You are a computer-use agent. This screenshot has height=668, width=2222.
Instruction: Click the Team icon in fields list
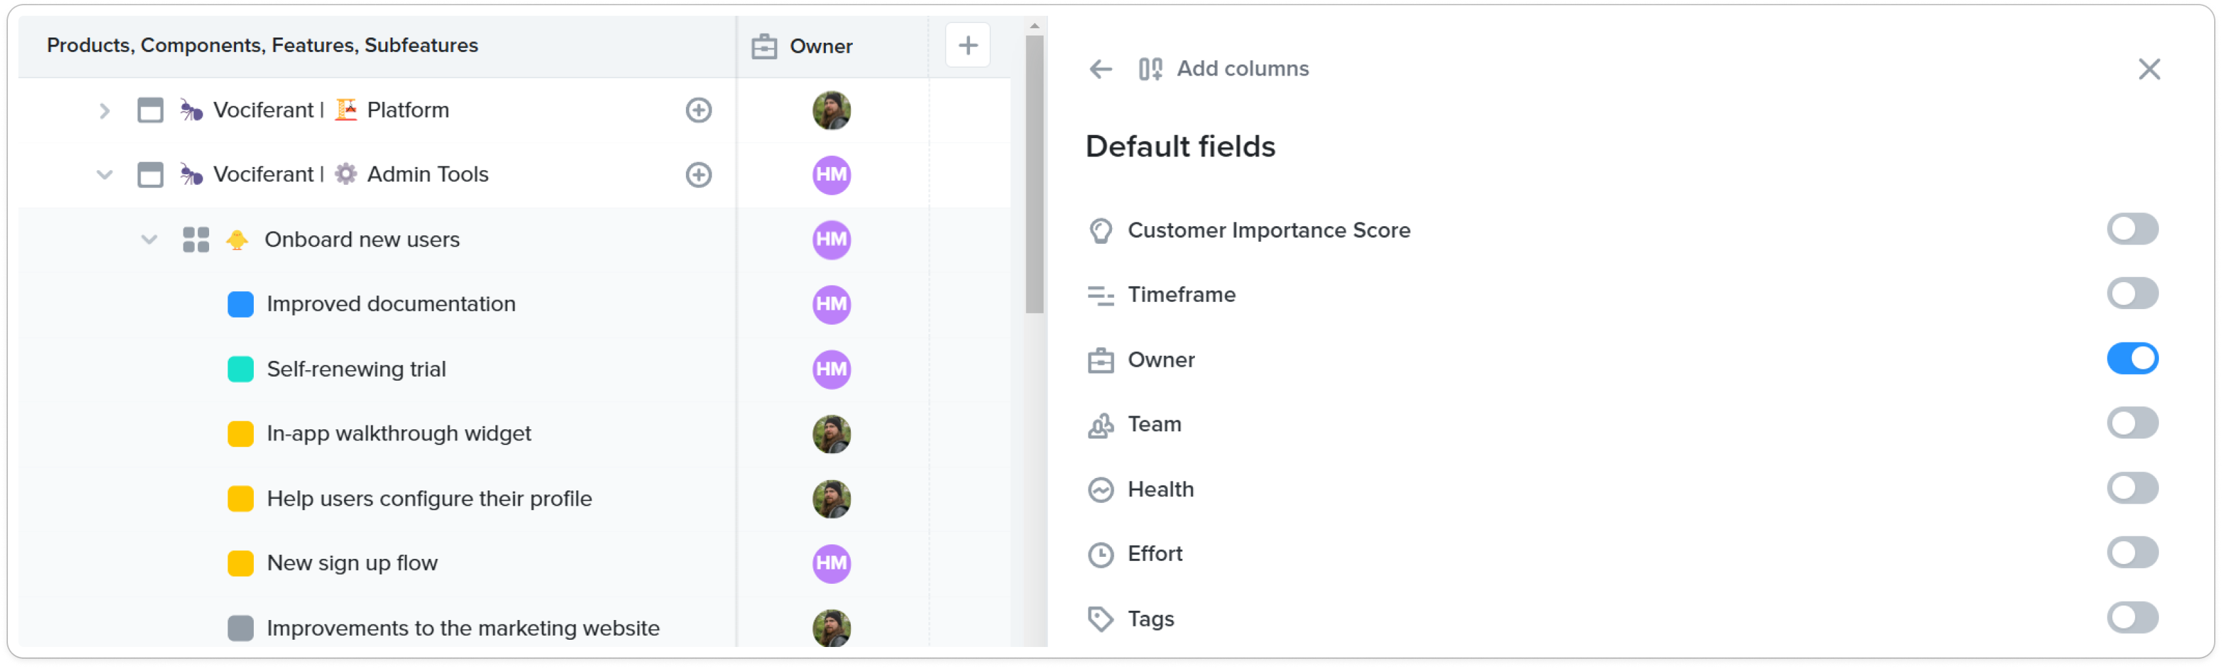[x=1101, y=425]
